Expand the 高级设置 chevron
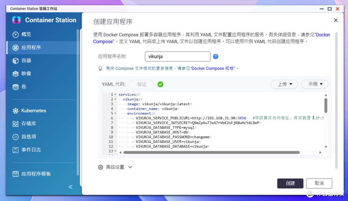 click(x=130, y=167)
